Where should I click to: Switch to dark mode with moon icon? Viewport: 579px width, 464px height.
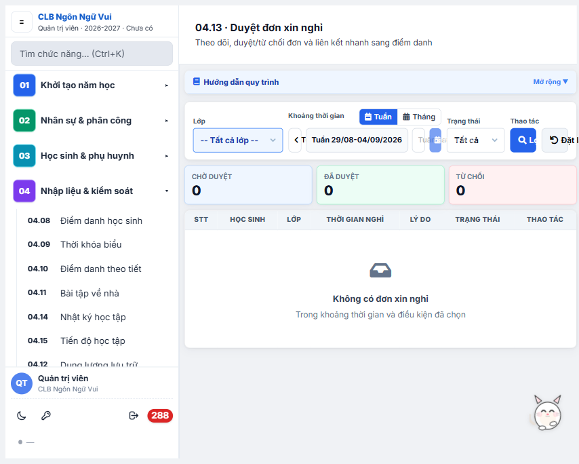[x=22, y=416]
